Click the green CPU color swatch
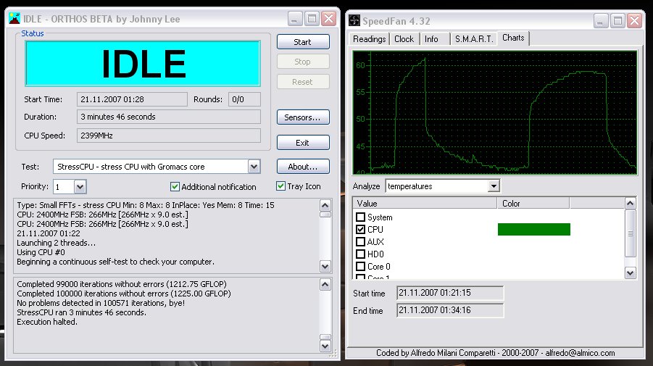653x366 pixels. 534,230
